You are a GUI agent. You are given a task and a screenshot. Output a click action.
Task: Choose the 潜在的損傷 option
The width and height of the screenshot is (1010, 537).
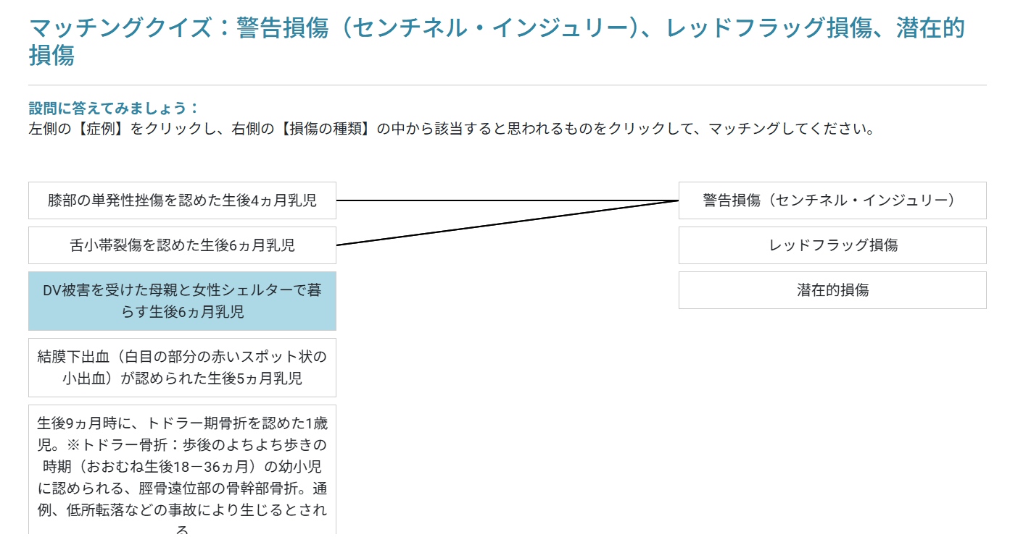[x=832, y=290]
